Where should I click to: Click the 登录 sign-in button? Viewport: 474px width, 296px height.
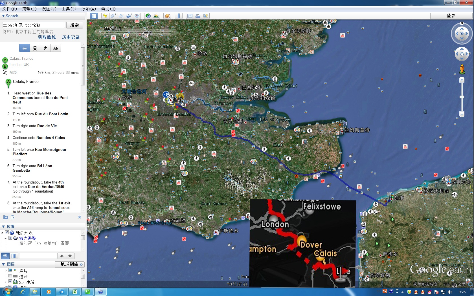pyautogui.click(x=451, y=16)
